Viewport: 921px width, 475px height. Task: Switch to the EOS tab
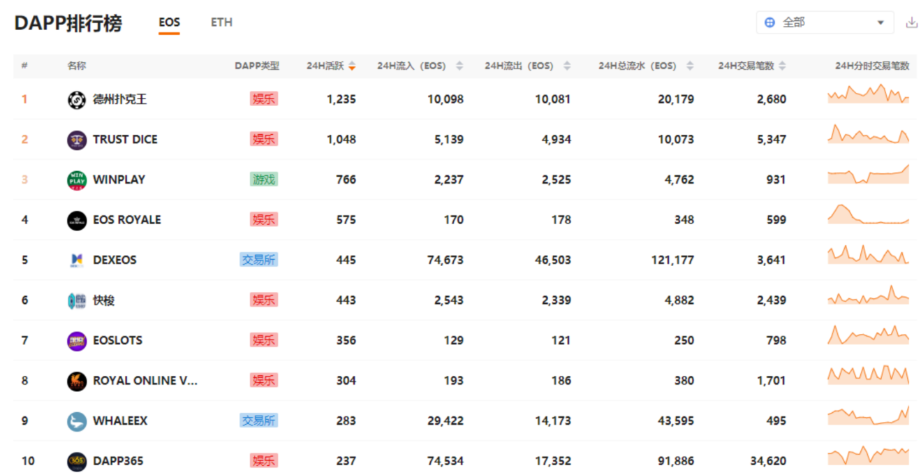coord(169,22)
